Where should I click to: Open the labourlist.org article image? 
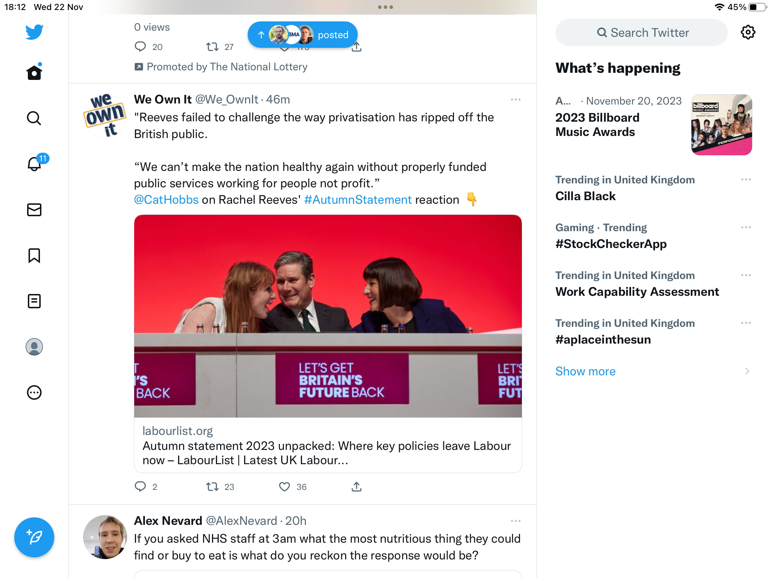(x=328, y=316)
